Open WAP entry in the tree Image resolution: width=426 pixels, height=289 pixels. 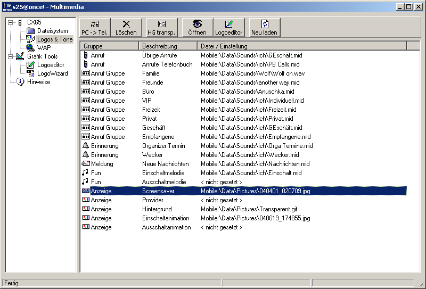44,48
